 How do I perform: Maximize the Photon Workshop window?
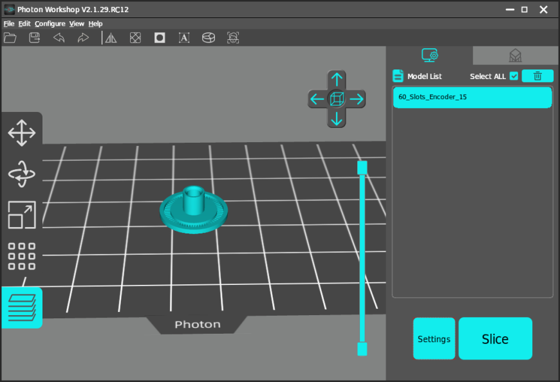pyautogui.click(x=525, y=10)
